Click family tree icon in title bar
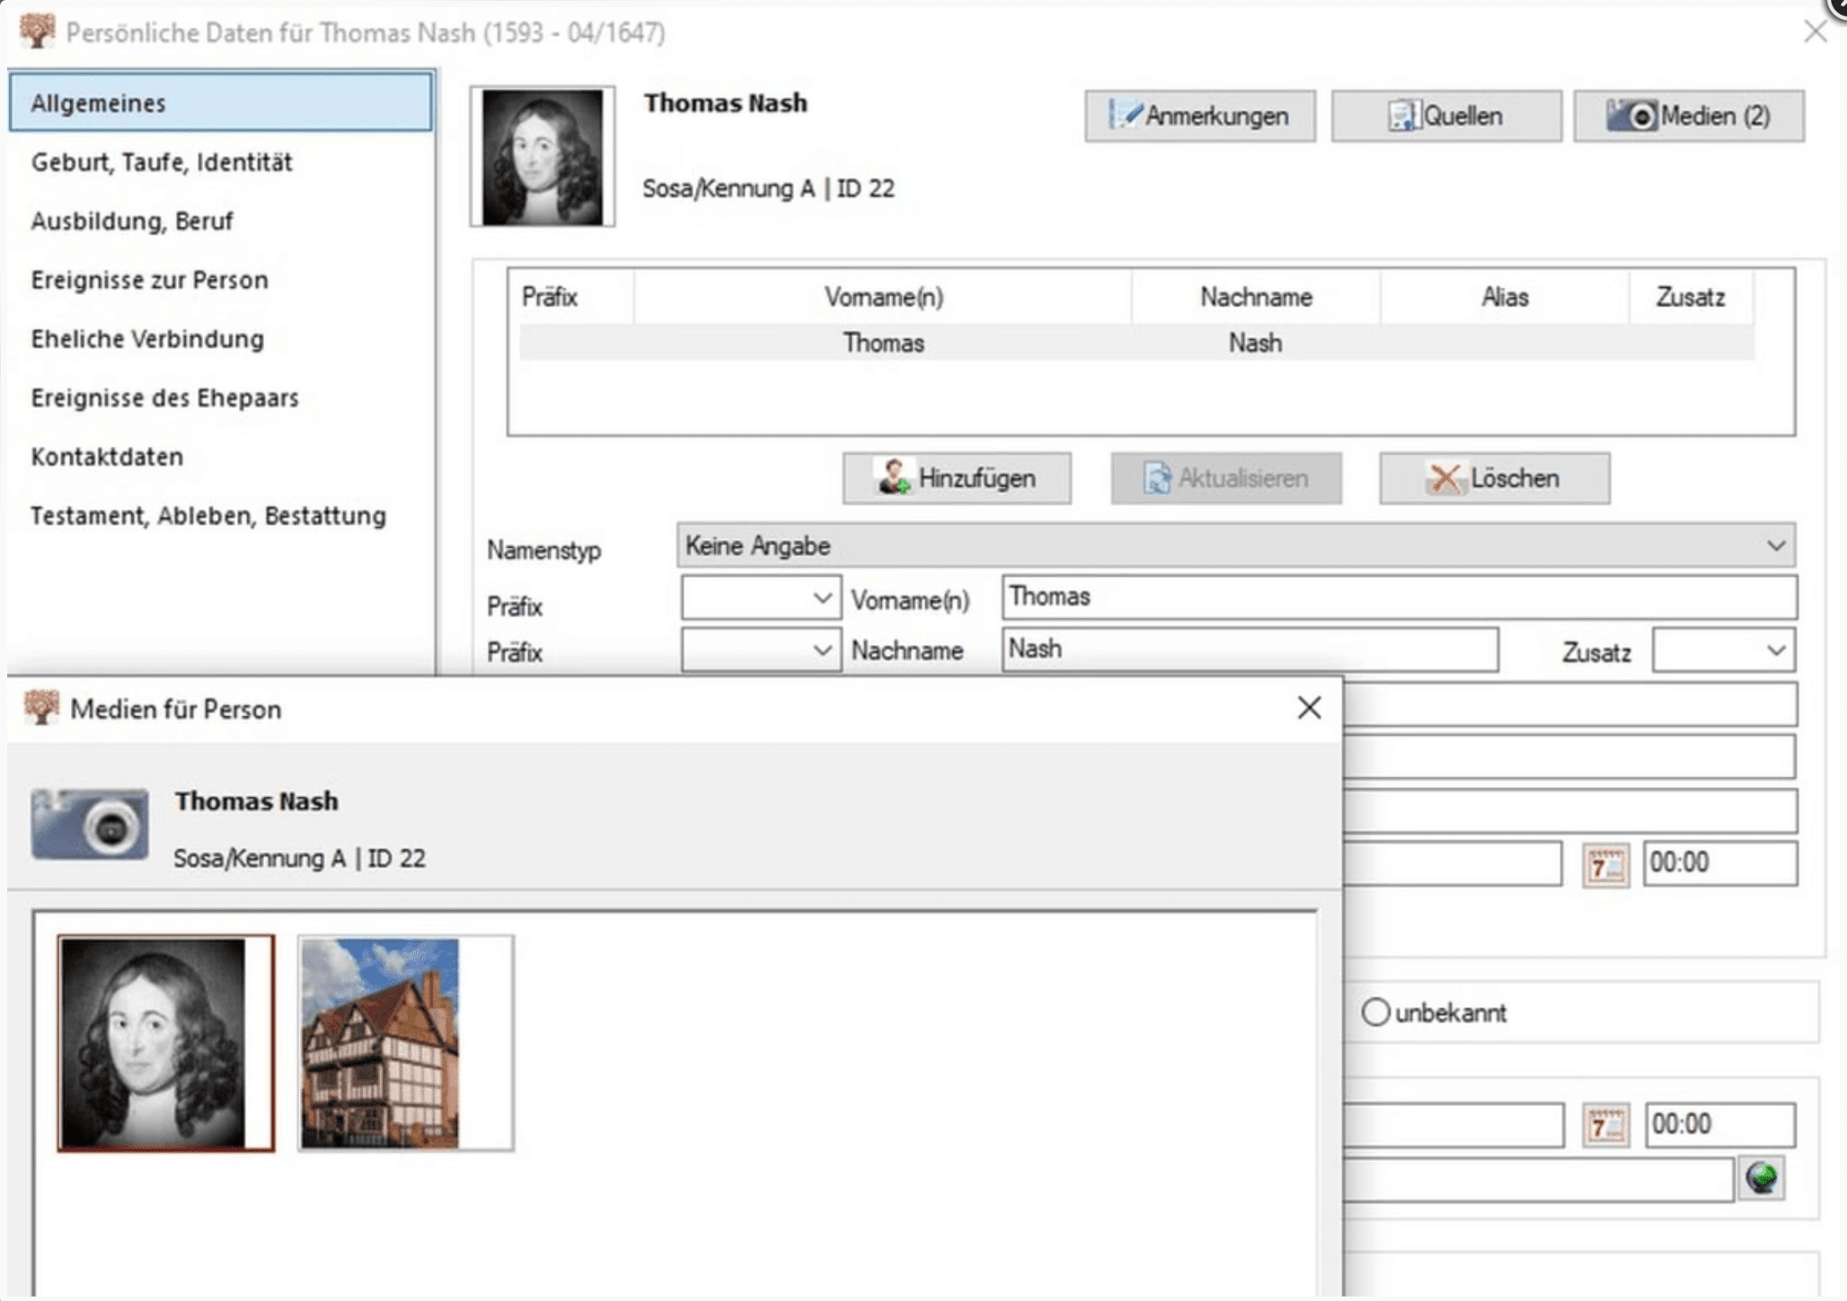Viewport: 1847px width, 1301px height. pyautogui.click(x=37, y=31)
